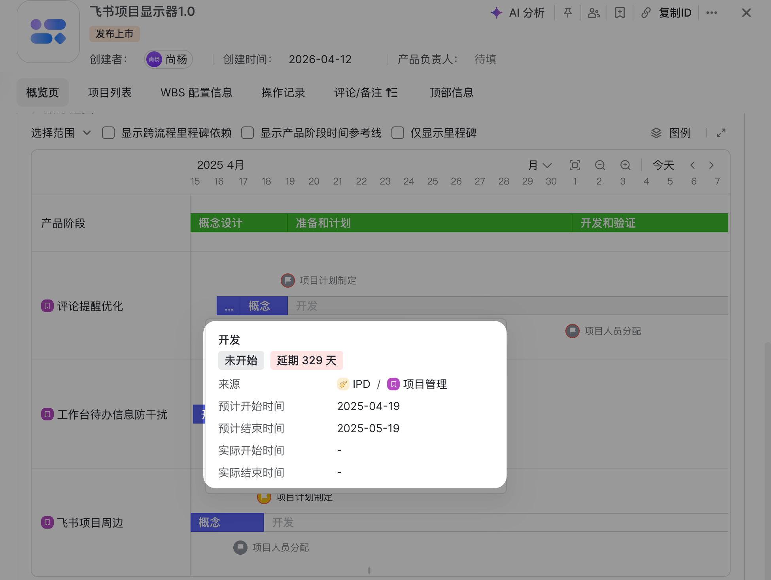Click 准备和计划 product stage bar
The height and width of the screenshot is (580, 771).
click(430, 223)
